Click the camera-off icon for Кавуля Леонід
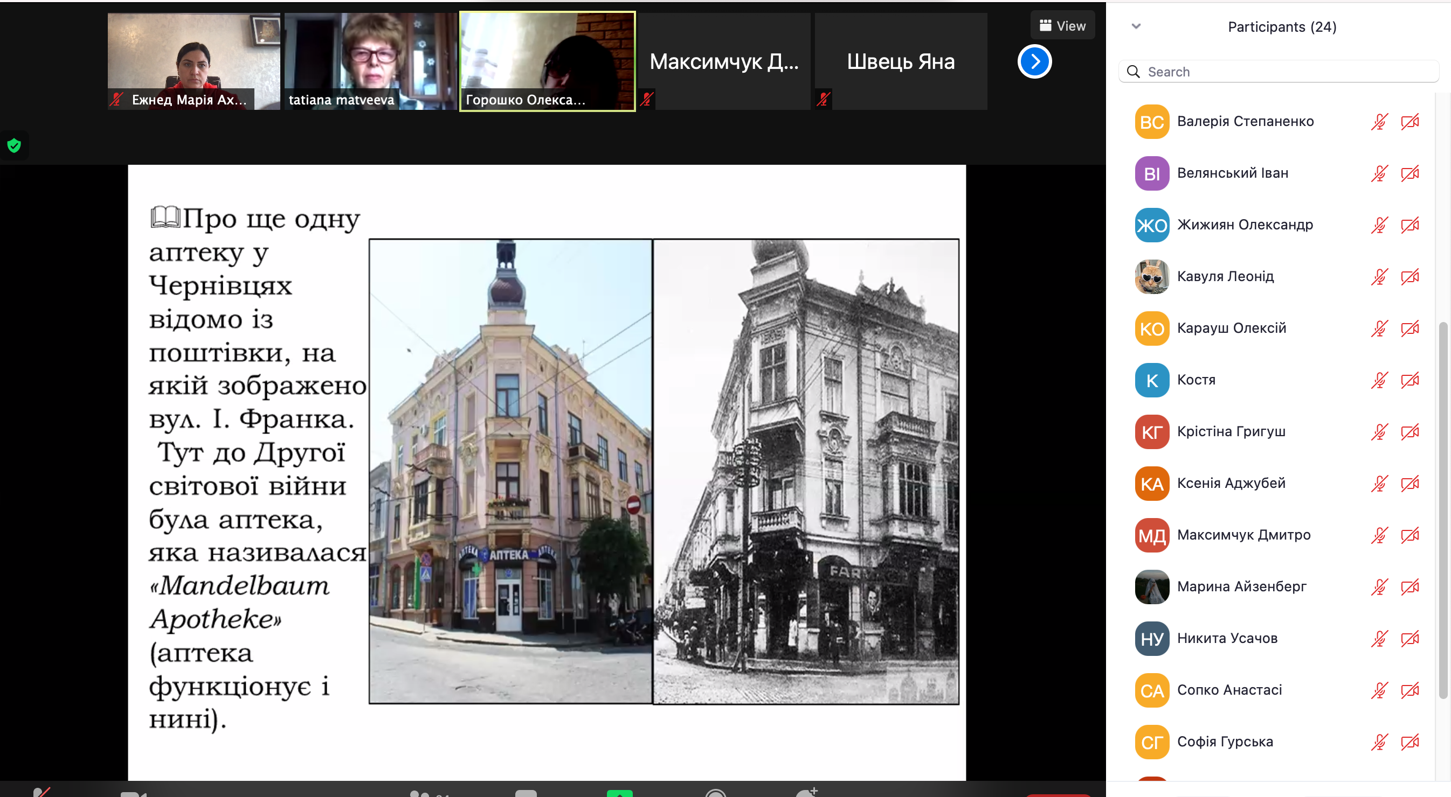1451x797 pixels. tap(1409, 277)
